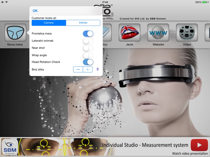Tap the Nova mera label

click(x=15, y=45)
